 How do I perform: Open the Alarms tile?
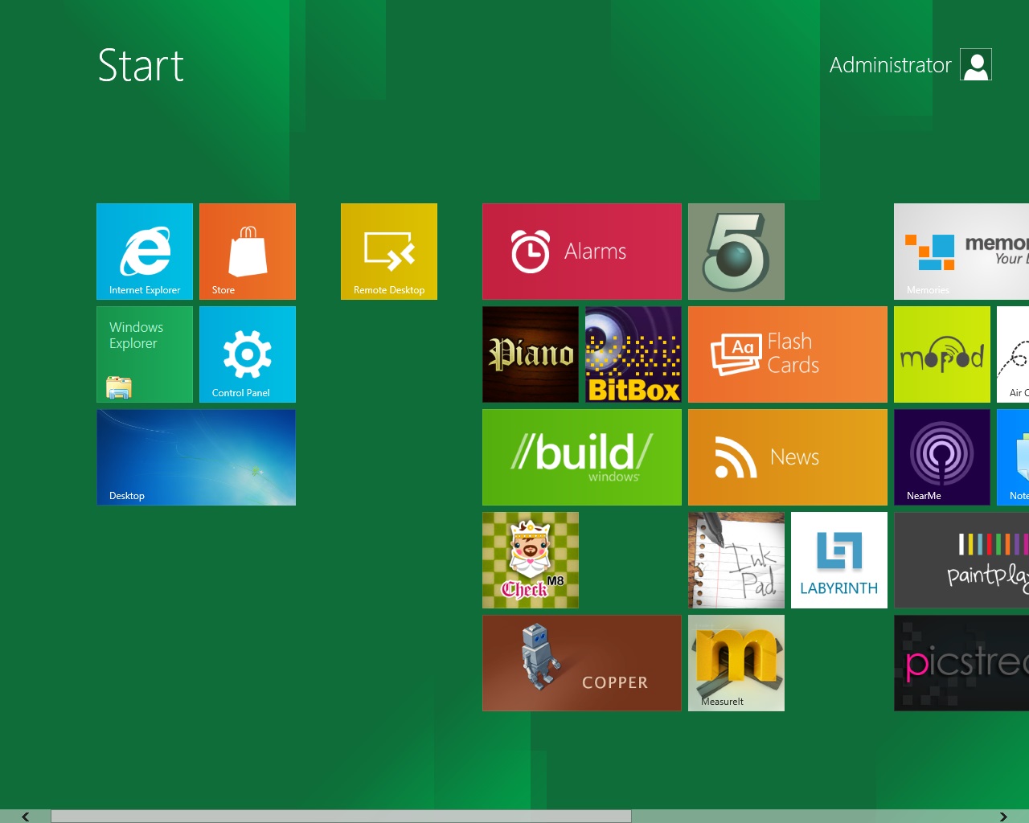pyautogui.click(x=582, y=252)
